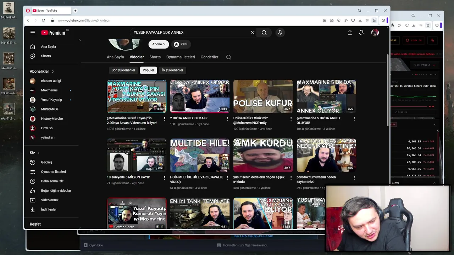Start voice search with the microphone
This screenshot has width=454, height=255.
[x=280, y=33]
